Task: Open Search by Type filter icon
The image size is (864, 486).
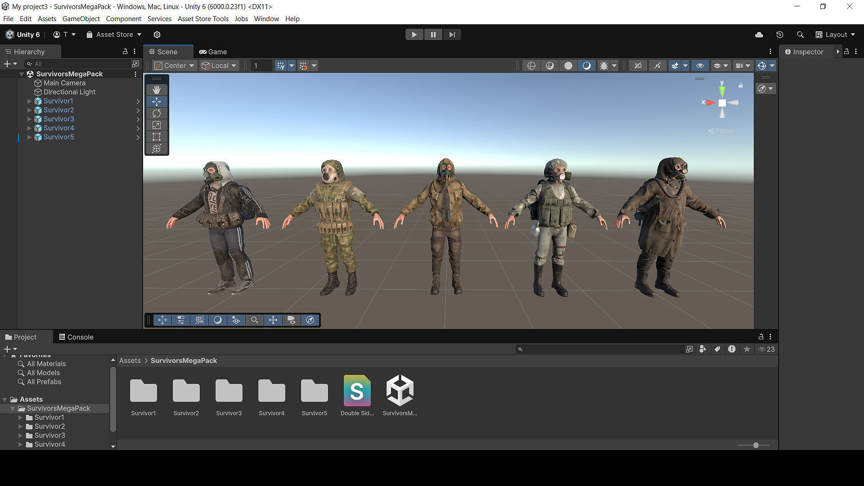Action: point(703,349)
